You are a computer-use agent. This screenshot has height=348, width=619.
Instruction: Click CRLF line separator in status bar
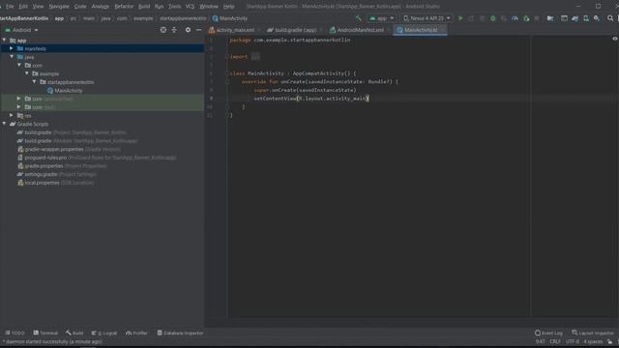(555, 341)
